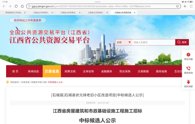Click the red 搜索 button

[x=182, y=42]
